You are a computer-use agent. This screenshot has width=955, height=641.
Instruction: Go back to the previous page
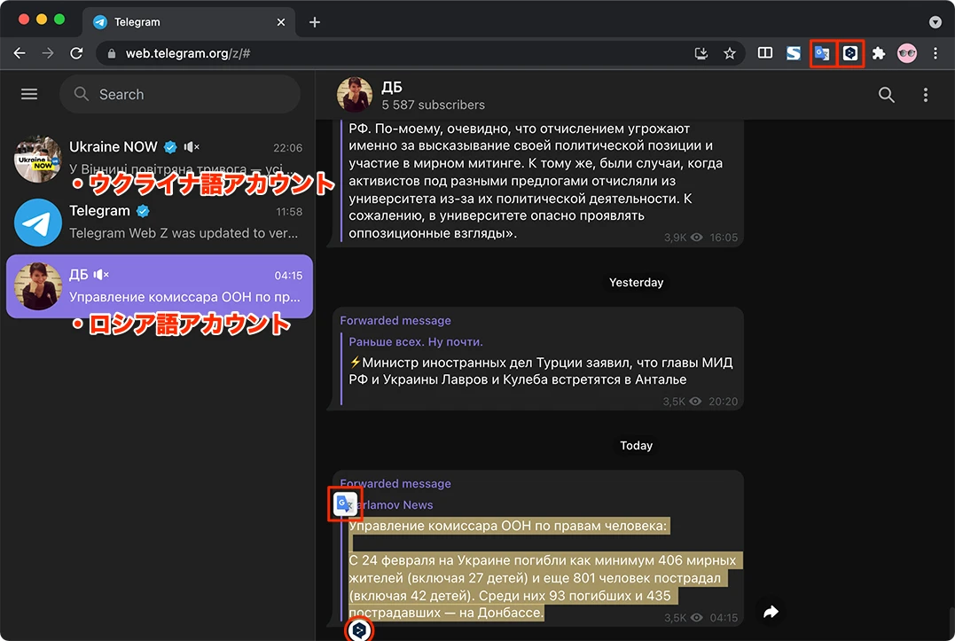coord(20,53)
